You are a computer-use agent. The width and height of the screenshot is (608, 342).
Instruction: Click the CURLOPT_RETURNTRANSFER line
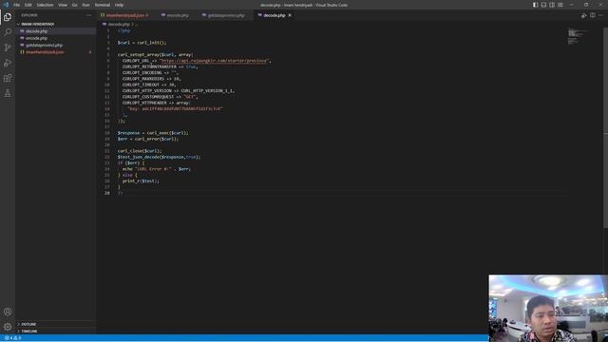pos(160,66)
